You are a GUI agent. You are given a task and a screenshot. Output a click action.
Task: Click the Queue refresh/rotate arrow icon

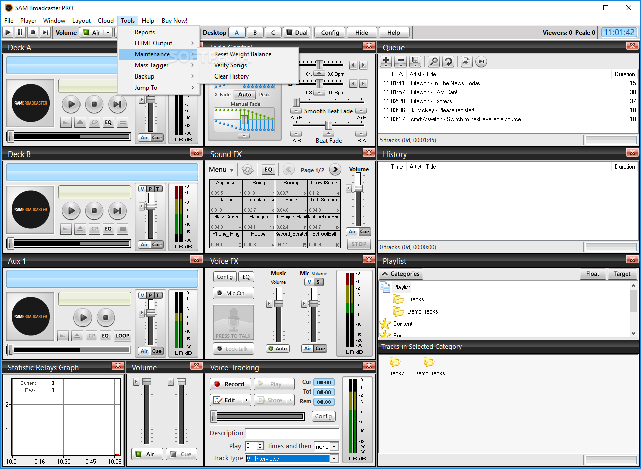(x=448, y=62)
